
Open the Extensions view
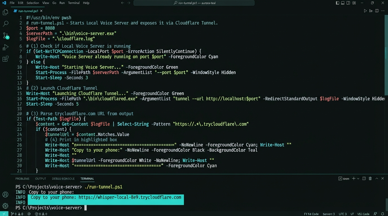pos(5,59)
